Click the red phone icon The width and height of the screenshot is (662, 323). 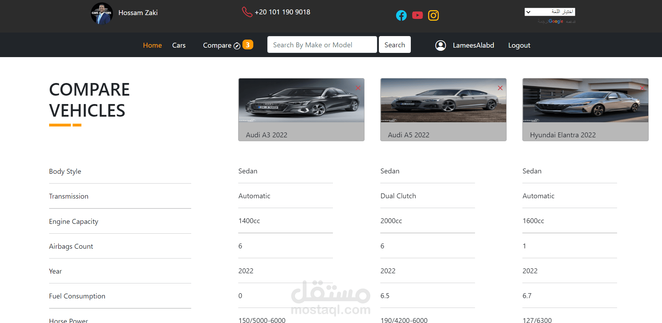(247, 12)
